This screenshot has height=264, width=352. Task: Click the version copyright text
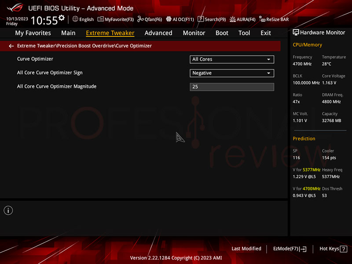[176, 258]
